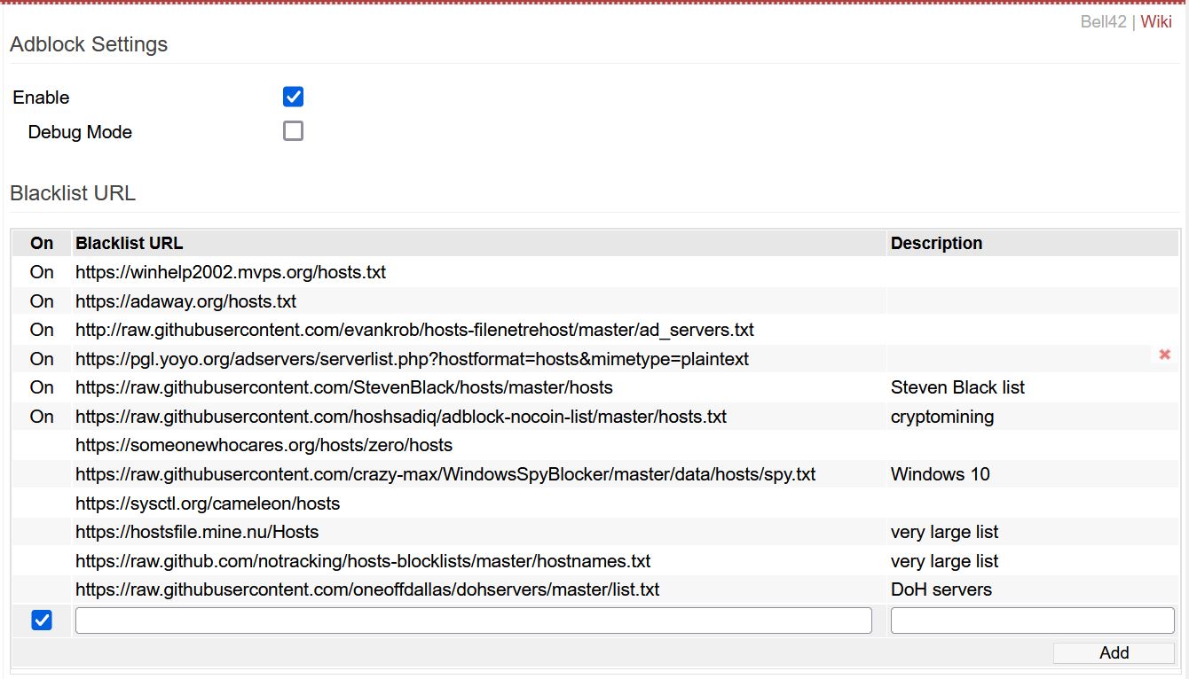This screenshot has height=679, width=1189.
Task: Select the hostsfile.mine.nu Hosts URL
Action: 197,532
